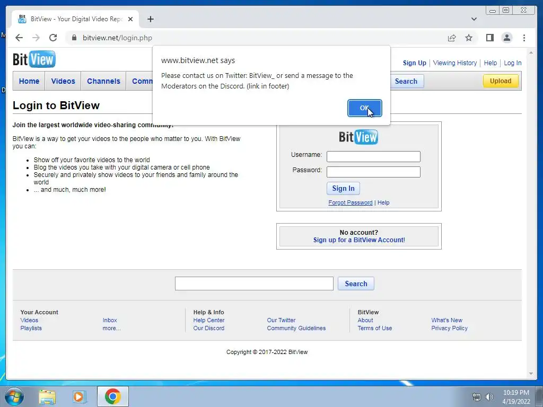Screen dimensions: 543x407
Task: Switch to the Channels tab
Action: [103, 81]
